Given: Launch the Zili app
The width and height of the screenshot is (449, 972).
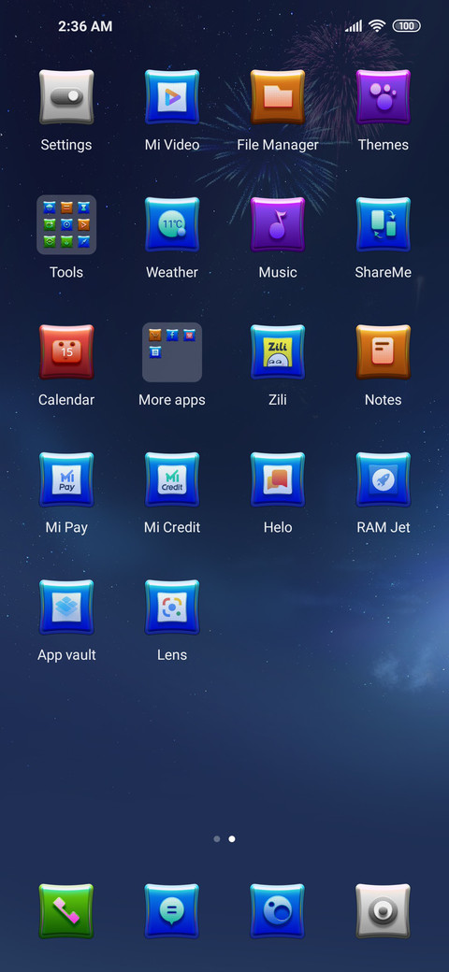Looking at the screenshot, I should point(277,352).
